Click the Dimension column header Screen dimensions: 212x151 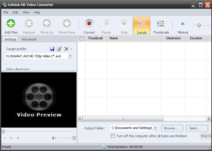pos(173,38)
